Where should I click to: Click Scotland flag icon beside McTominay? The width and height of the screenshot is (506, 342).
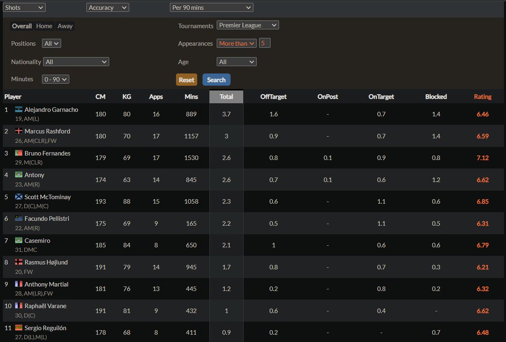[19, 197]
